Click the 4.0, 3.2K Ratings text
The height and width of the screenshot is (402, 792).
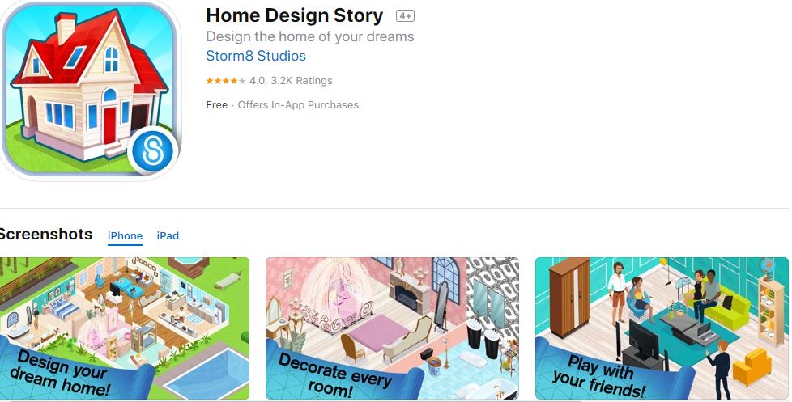pyautogui.click(x=291, y=81)
